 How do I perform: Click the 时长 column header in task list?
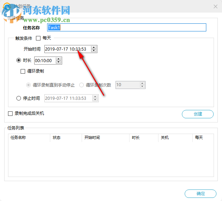tap(144, 138)
